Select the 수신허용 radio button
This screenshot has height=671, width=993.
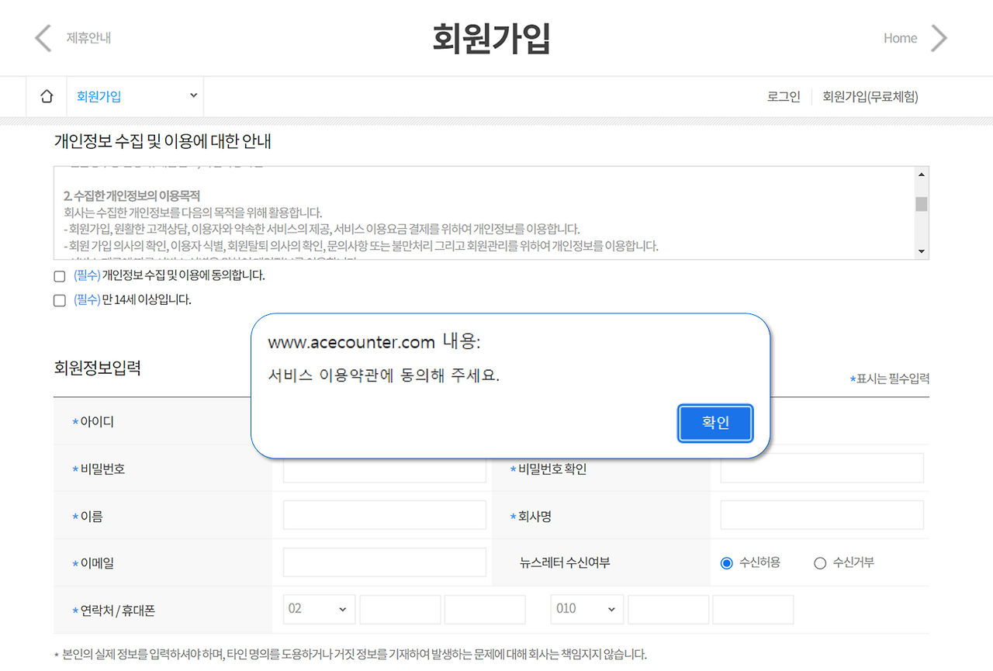(x=727, y=563)
